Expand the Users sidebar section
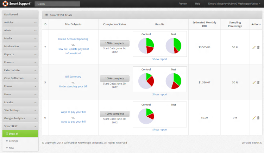This screenshot has width=264, height=153. pos(20,94)
